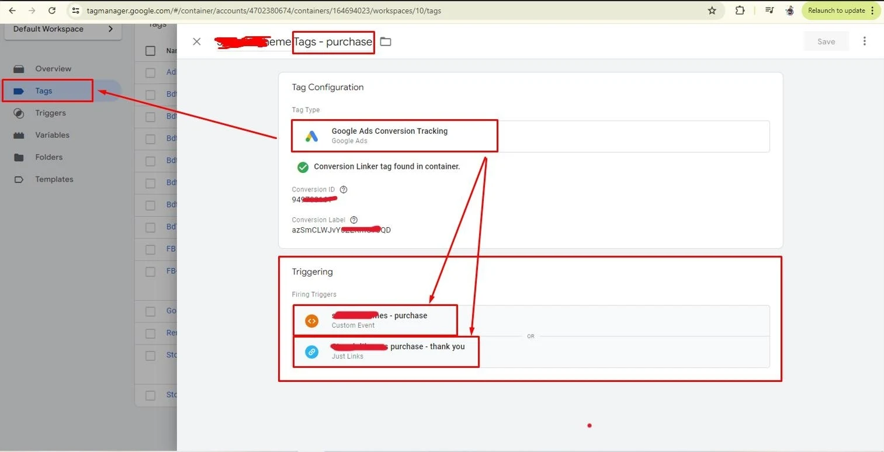
Task: Close the tag editor panel
Action: [197, 41]
